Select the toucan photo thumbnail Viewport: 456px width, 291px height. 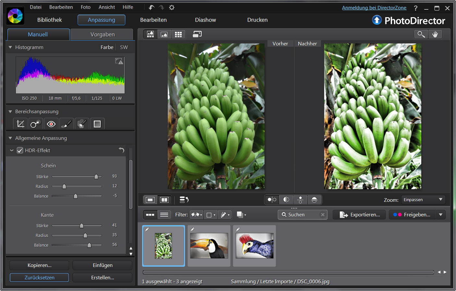(209, 246)
